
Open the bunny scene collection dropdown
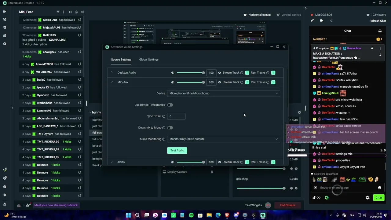(x=95, y=112)
